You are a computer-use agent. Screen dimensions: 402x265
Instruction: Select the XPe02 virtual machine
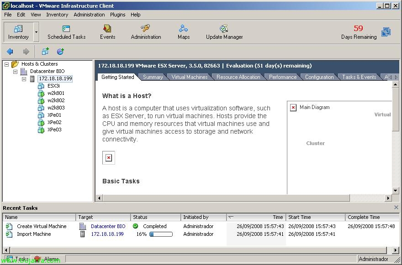tap(54, 122)
